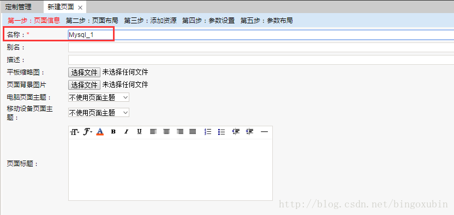454x215 pixels.
Task: Click the 别名 input field
Action: [261, 47]
